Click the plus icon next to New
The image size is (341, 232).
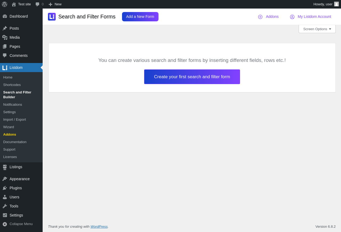click(50, 4)
